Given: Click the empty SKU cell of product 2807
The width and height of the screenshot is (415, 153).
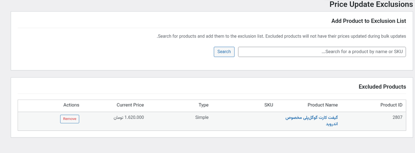Looking at the screenshot, I should pos(269,121).
